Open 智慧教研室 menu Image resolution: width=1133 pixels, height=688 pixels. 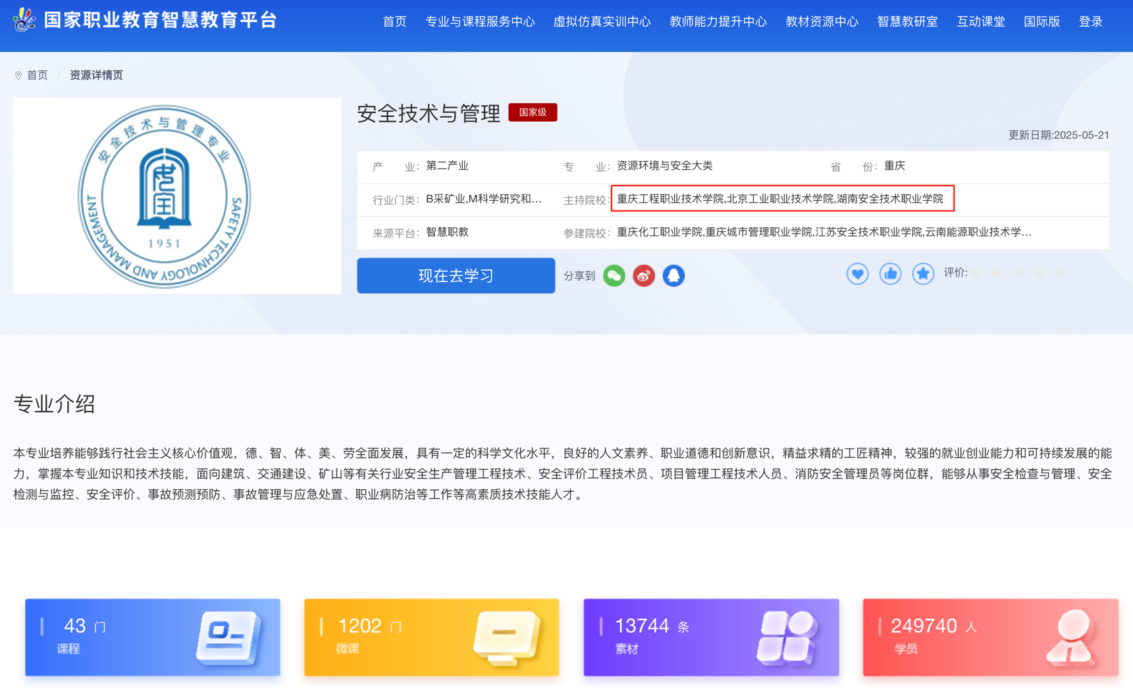pos(907,22)
